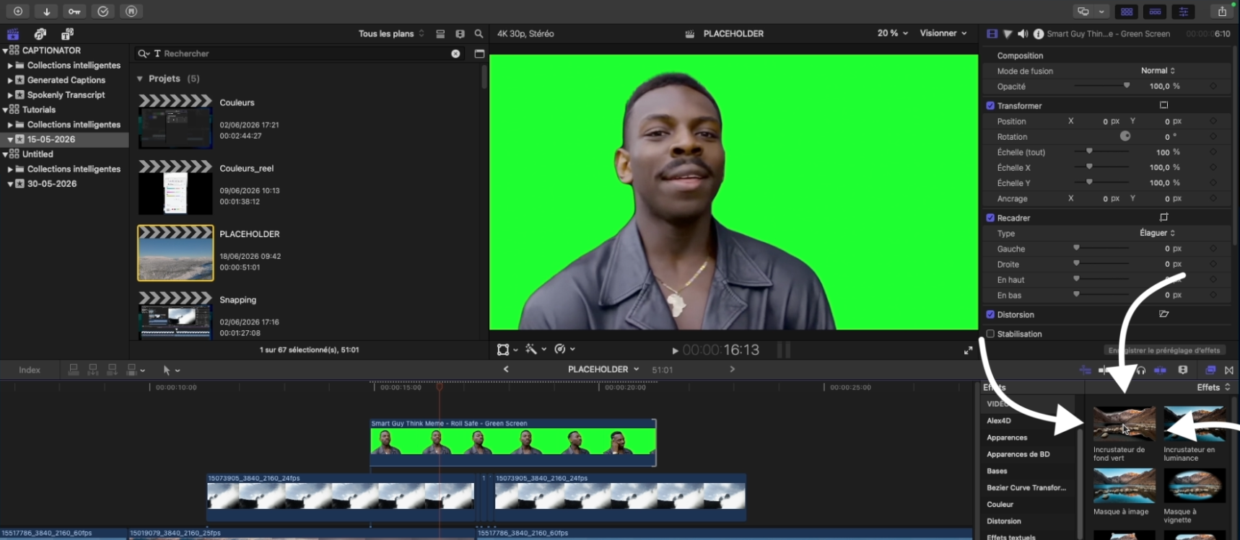1240x540 pixels.
Task: Change Mode de fusion Normal popup
Action: pos(1158,71)
